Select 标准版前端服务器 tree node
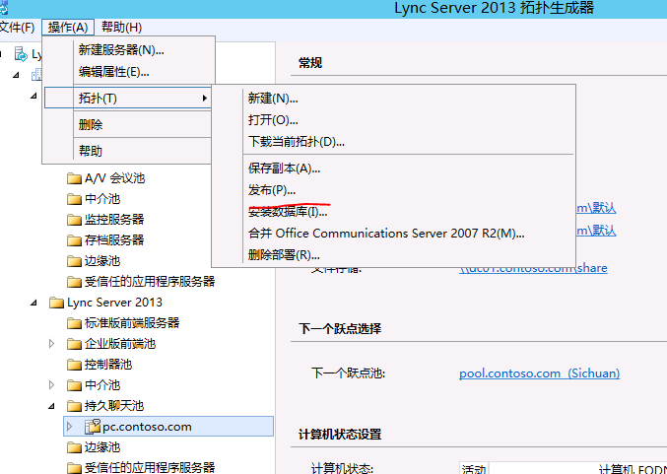Image resolution: width=667 pixels, height=474 pixels. tap(132, 323)
